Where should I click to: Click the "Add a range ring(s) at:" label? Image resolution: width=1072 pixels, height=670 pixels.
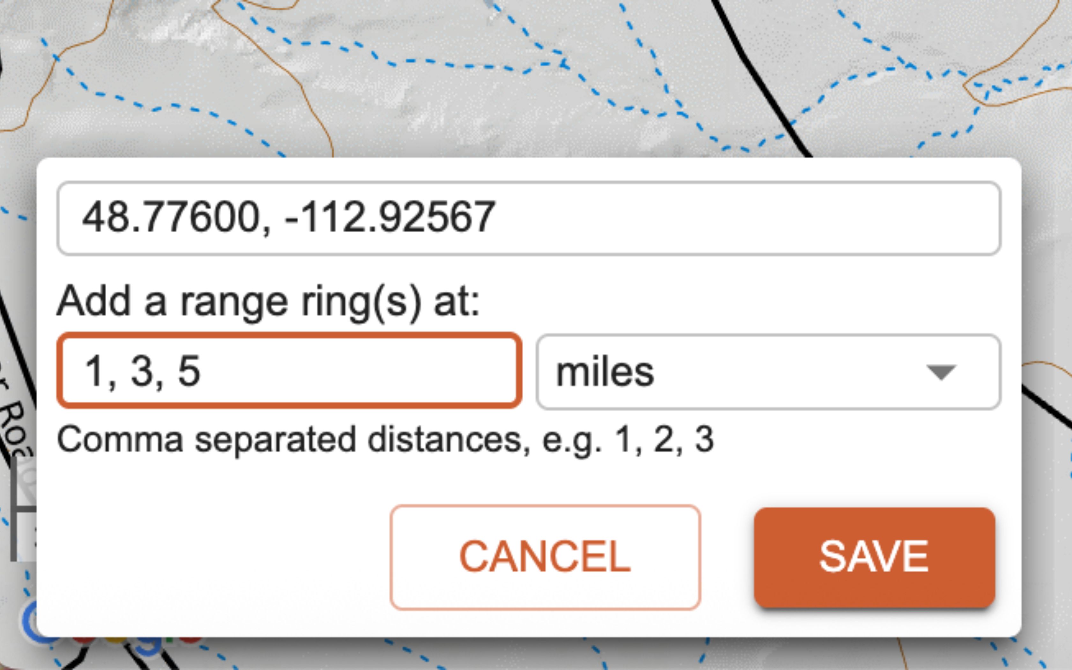click(268, 302)
